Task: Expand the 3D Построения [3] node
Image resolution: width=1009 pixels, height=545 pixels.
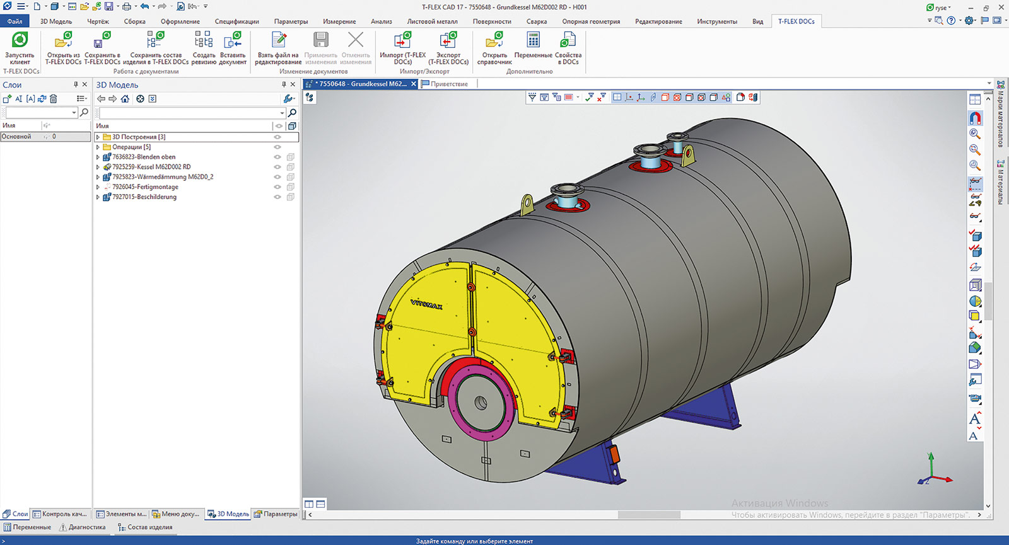Action: coord(98,137)
